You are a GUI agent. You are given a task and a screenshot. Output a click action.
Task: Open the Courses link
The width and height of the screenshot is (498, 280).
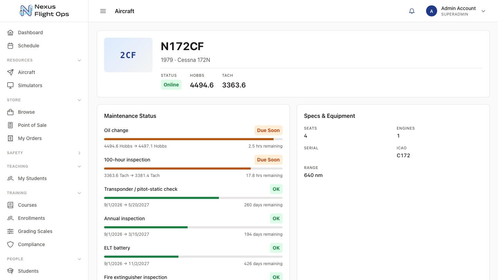point(44,205)
